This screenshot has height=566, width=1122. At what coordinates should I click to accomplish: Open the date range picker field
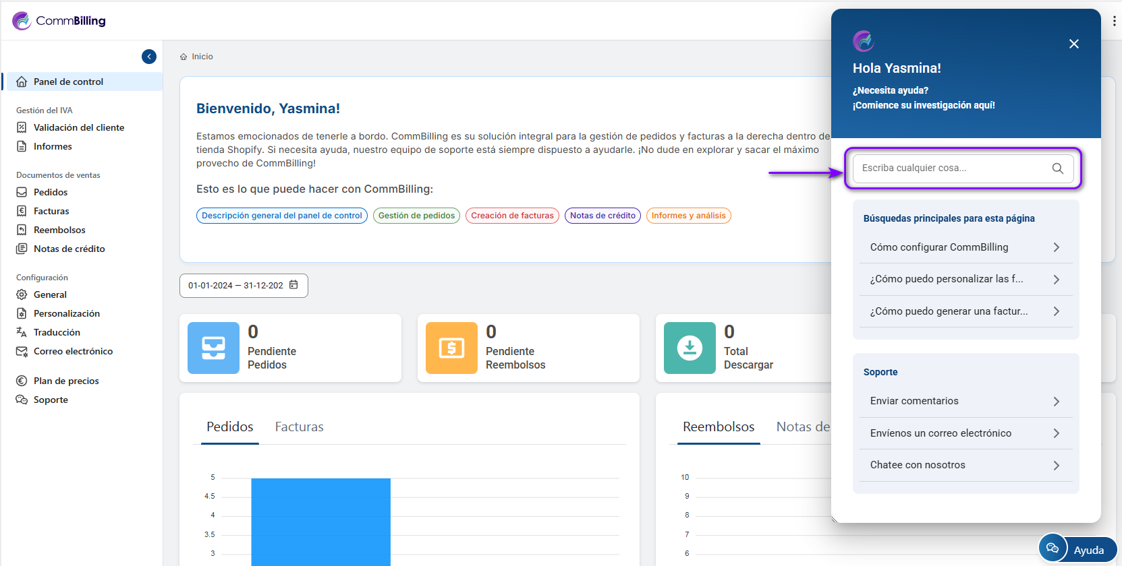coord(236,286)
